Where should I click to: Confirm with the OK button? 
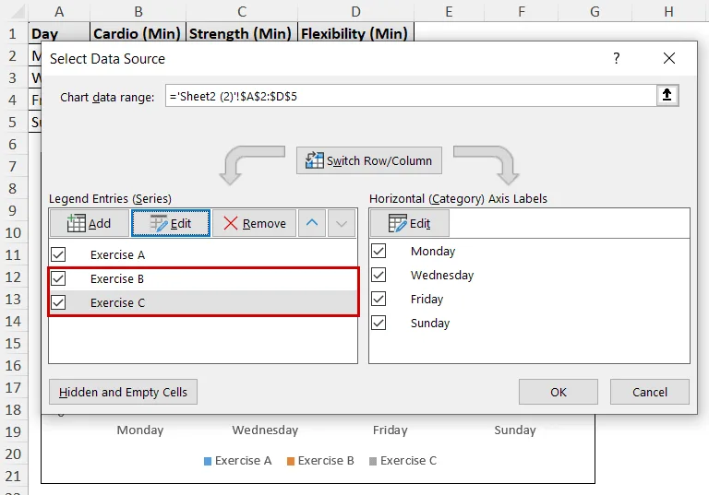coord(558,392)
